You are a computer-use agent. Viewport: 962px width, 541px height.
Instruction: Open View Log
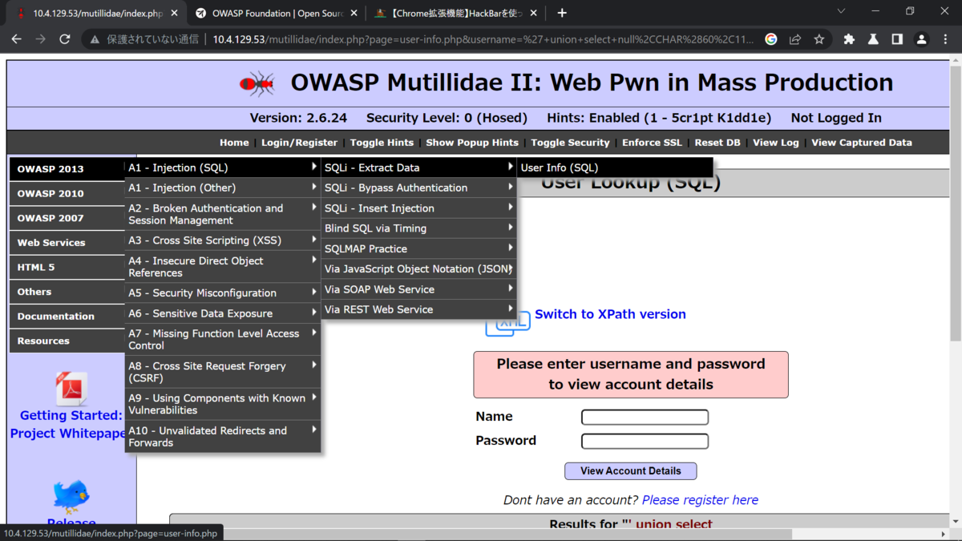(776, 143)
